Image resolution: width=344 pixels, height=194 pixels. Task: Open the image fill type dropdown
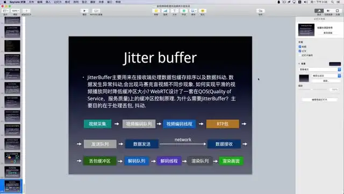[320, 70]
